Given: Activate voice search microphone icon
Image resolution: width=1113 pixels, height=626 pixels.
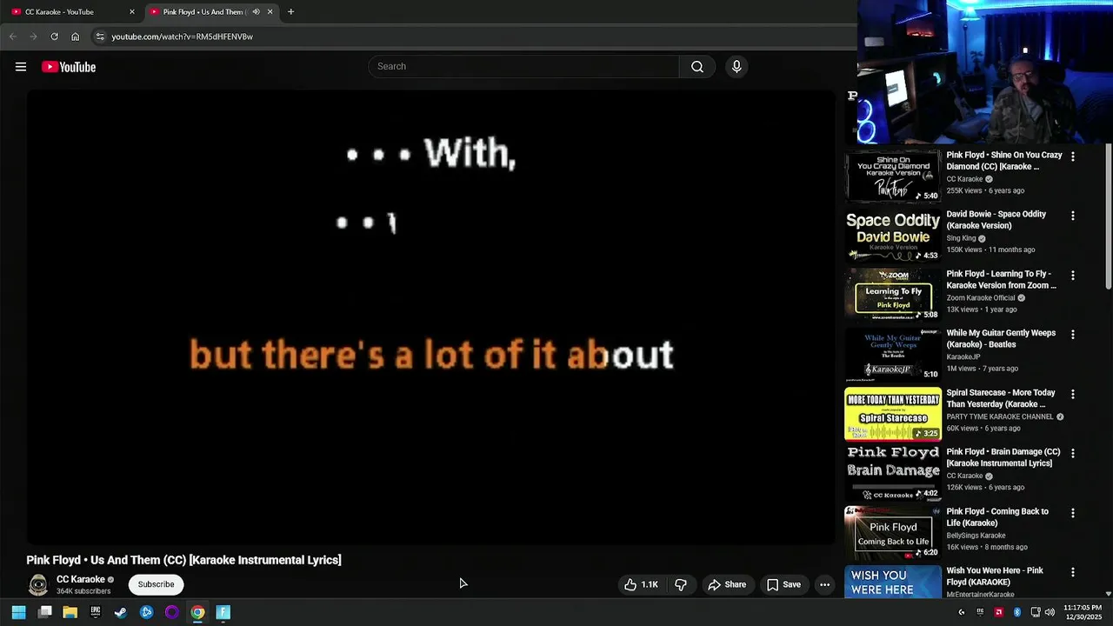Looking at the screenshot, I should click(736, 67).
